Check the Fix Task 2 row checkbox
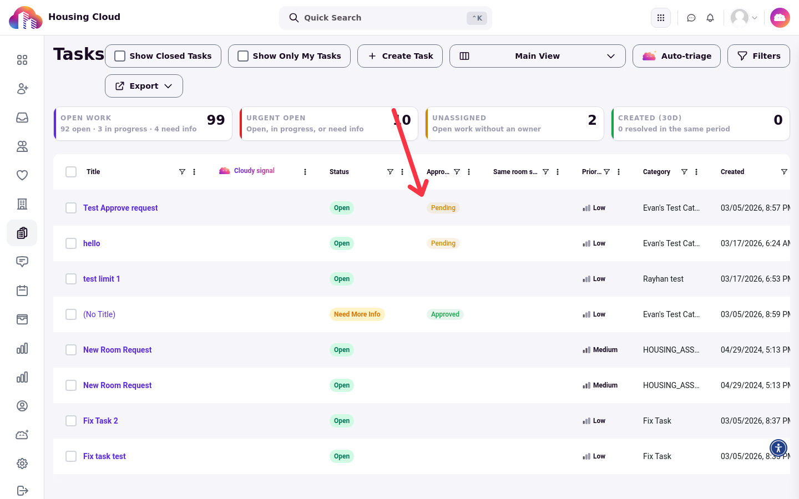The height and width of the screenshot is (499, 799). pyautogui.click(x=71, y=421)
